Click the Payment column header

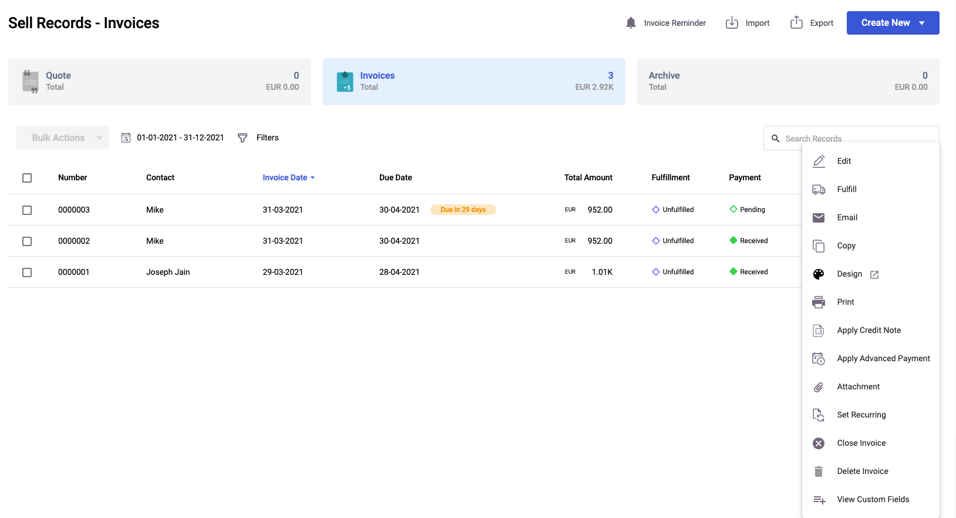[x=745, y=177]
